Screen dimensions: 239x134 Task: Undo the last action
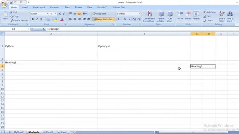pyautogui.click(x=15, y=2)
